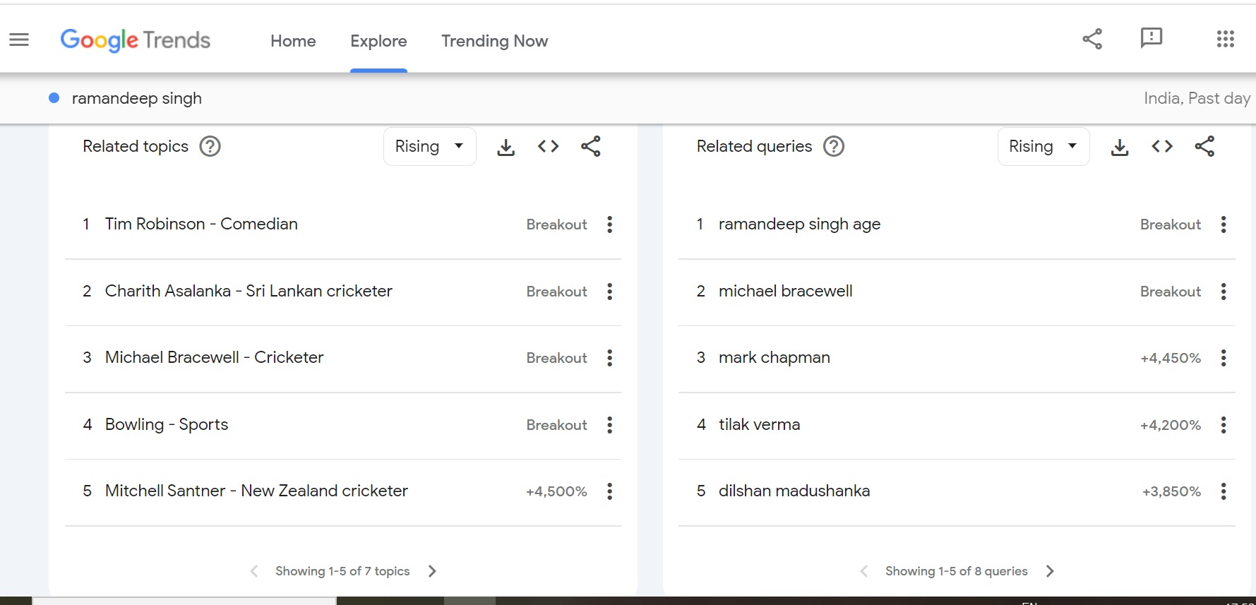
Task: Open the hamburger main menu
Action: pos(19,40)
